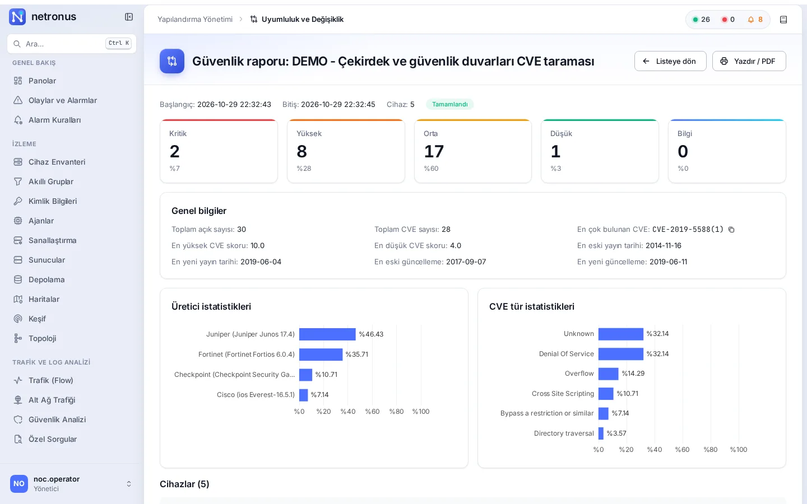Click Yapılandırma Yönetimi breadcrumb

point(195,19)
